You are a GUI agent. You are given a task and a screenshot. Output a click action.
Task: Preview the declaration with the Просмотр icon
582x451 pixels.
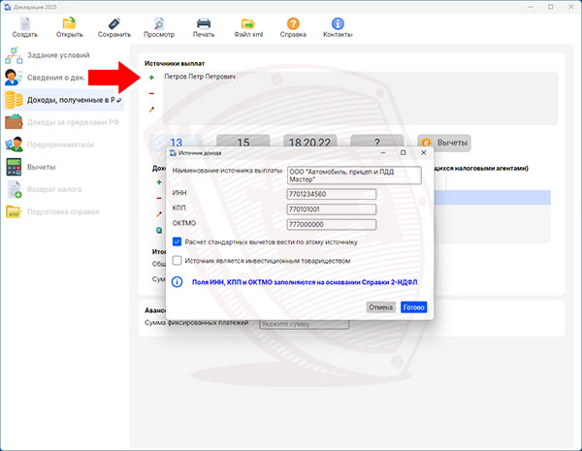click(159, 24)
